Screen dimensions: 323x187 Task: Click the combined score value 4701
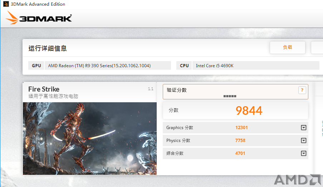pyautogui.click(x=240, y=153)
